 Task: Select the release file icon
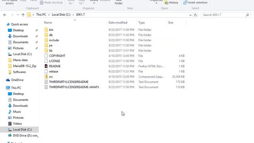pos(46,71)
